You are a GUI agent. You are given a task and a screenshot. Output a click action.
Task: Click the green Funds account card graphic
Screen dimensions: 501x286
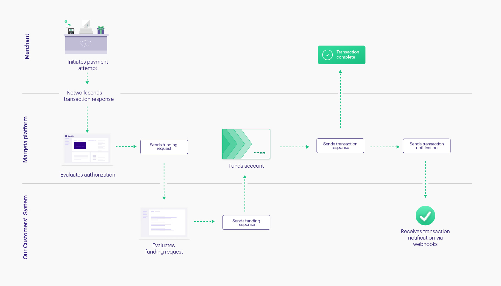tap(246, 144)
